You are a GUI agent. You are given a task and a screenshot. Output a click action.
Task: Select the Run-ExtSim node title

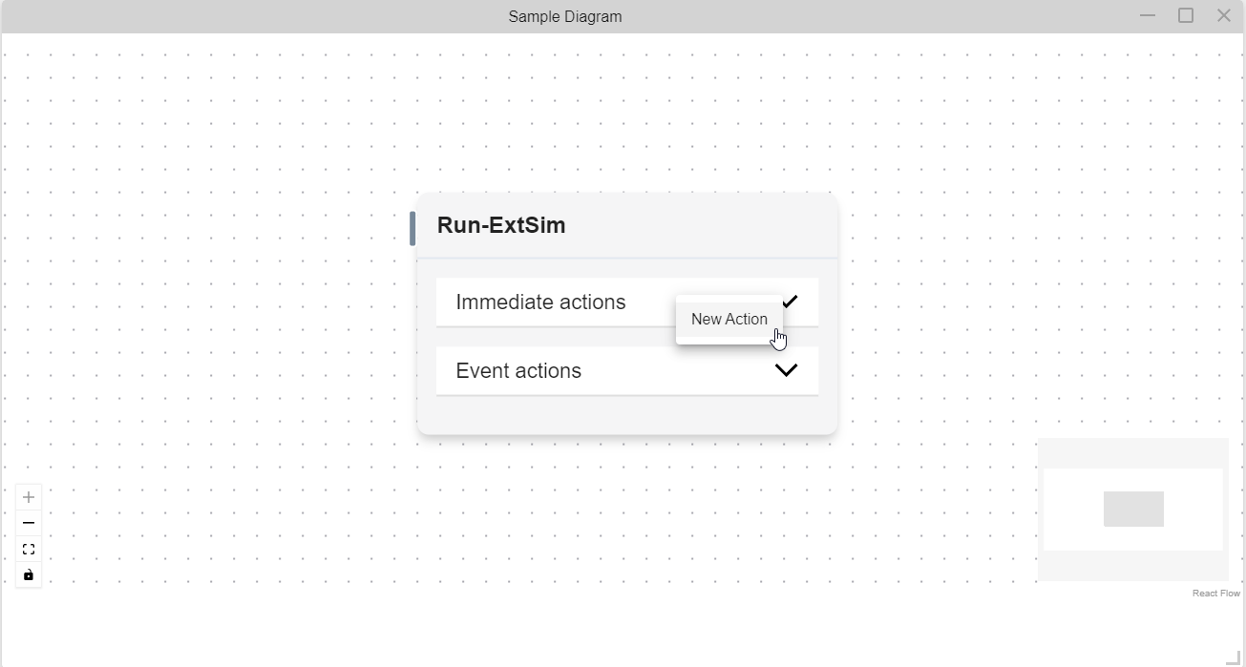point(501,225)
